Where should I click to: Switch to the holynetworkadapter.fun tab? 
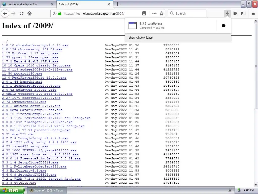click(x=28, y=4)
